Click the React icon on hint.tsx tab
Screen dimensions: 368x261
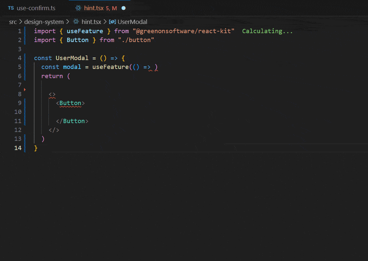click(x=78, y=8)
